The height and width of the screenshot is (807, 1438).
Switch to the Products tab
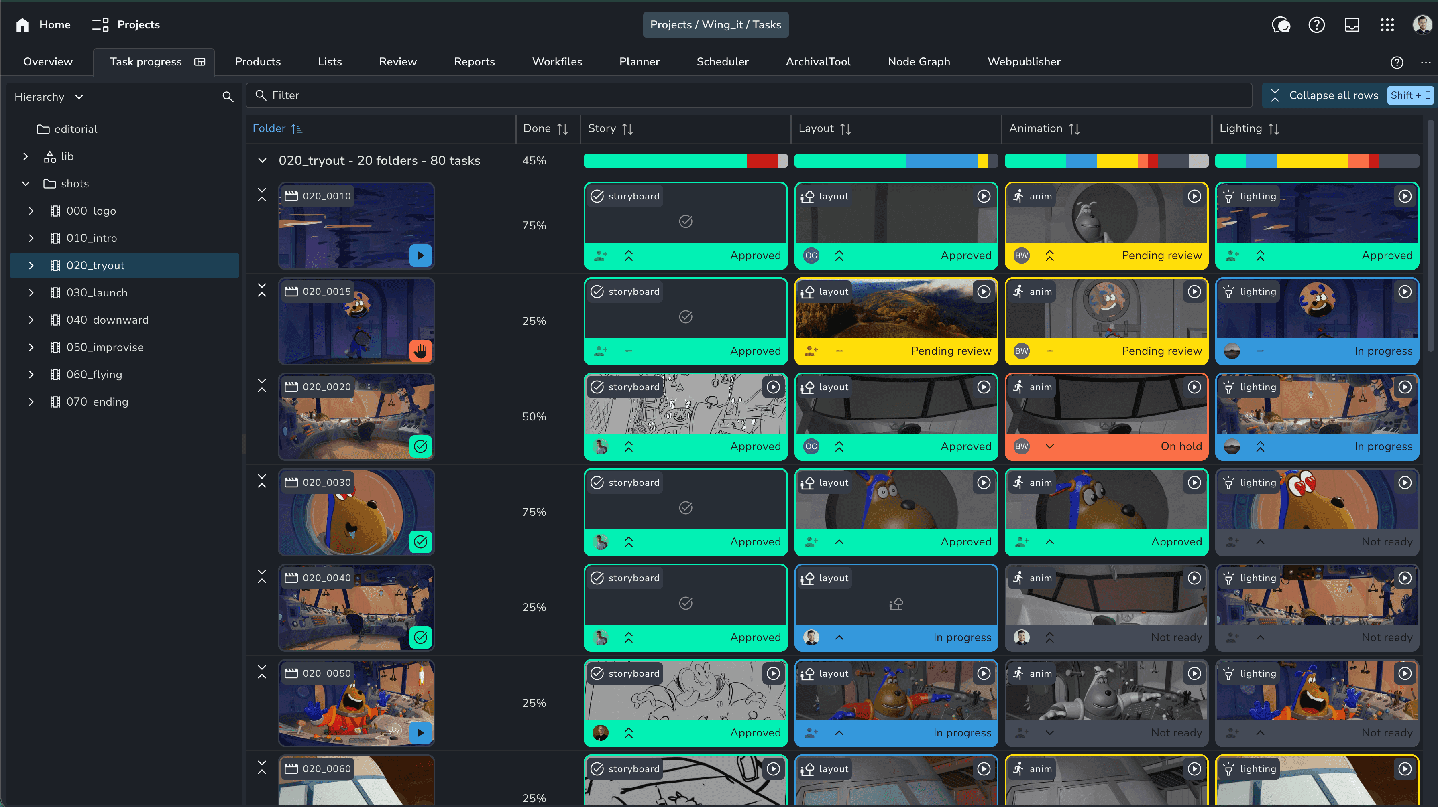click(257, 62)
